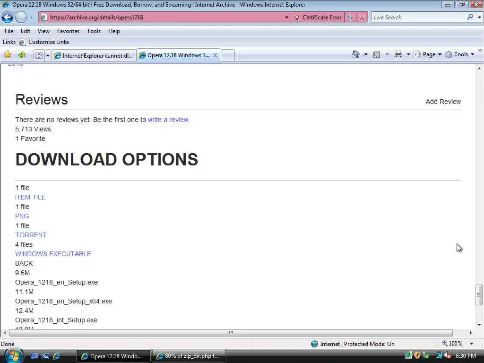Viewport: 484px width, 363px height.
Task: Click the Quick Tabs grid icon
Action: [39, 56]
